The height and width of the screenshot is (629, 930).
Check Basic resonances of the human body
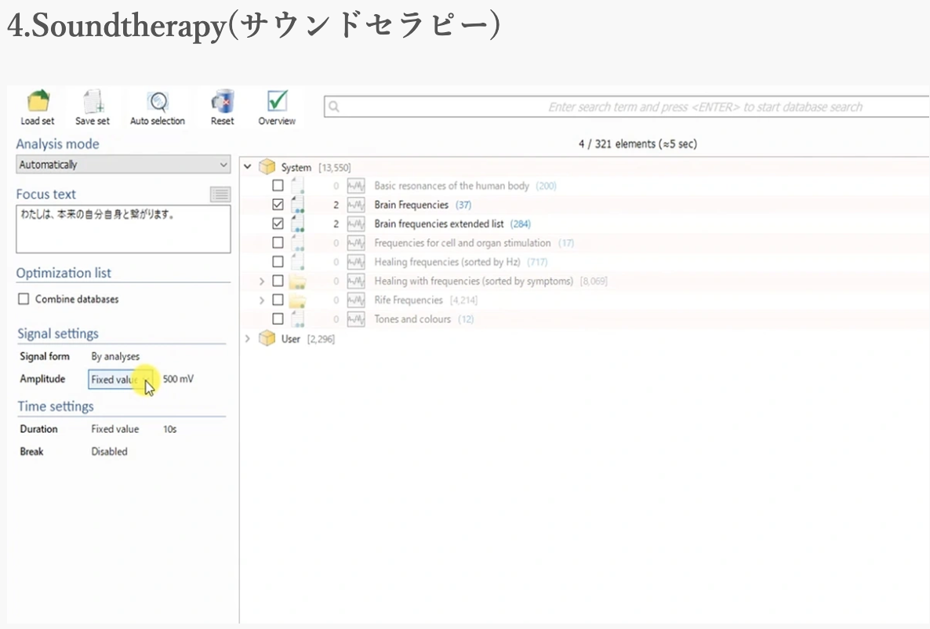click(x=278, y=186)
